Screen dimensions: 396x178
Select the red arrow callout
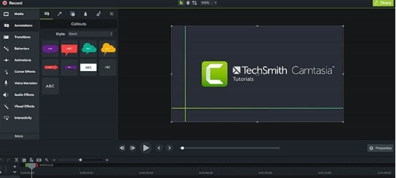(x=51, y=67)
